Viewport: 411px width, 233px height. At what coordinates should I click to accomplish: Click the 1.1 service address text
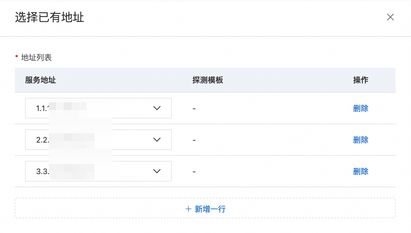(x=42, y=108)
